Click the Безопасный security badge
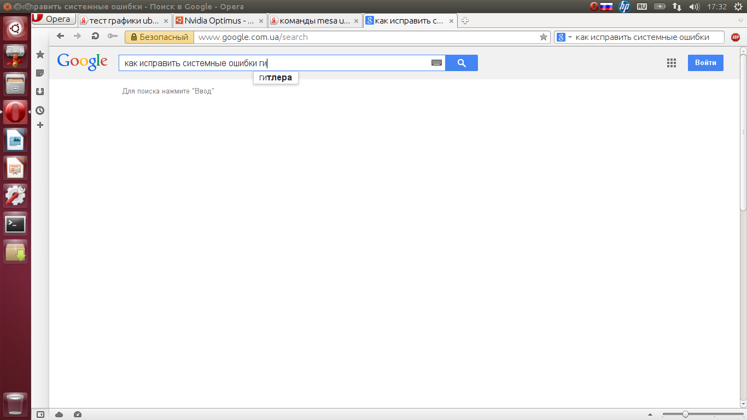Image resolution: width=747 pixels, height=420 pixels. point(159,37)
